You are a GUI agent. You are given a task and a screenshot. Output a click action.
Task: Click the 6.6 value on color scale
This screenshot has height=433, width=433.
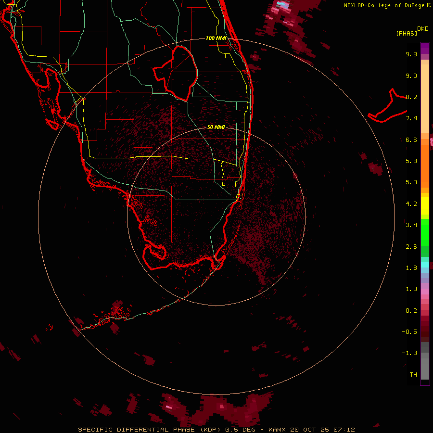411,140
